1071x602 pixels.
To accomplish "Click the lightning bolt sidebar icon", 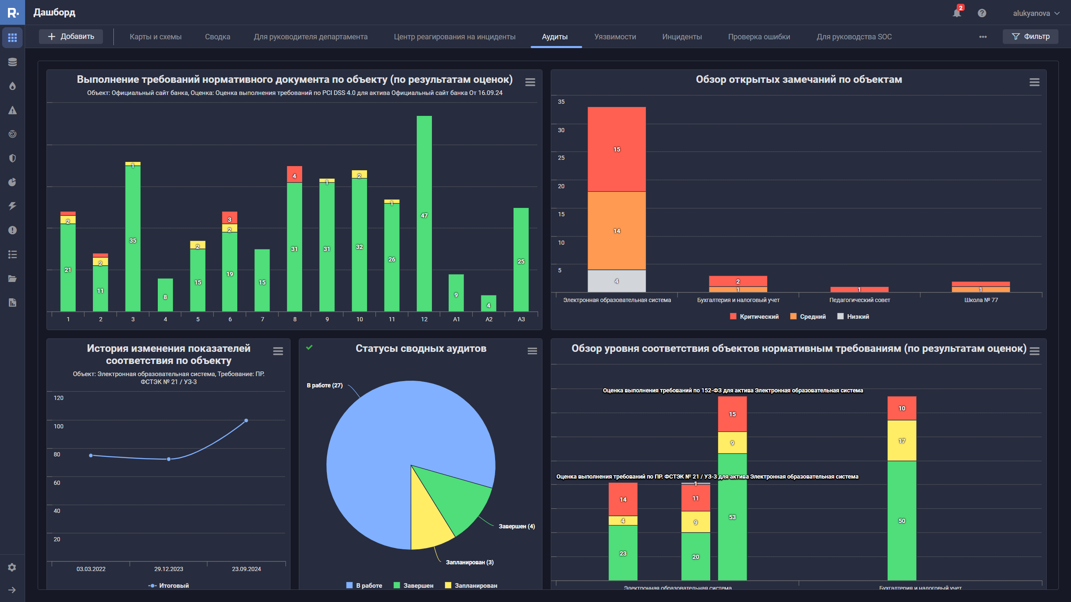I will 12,206.
